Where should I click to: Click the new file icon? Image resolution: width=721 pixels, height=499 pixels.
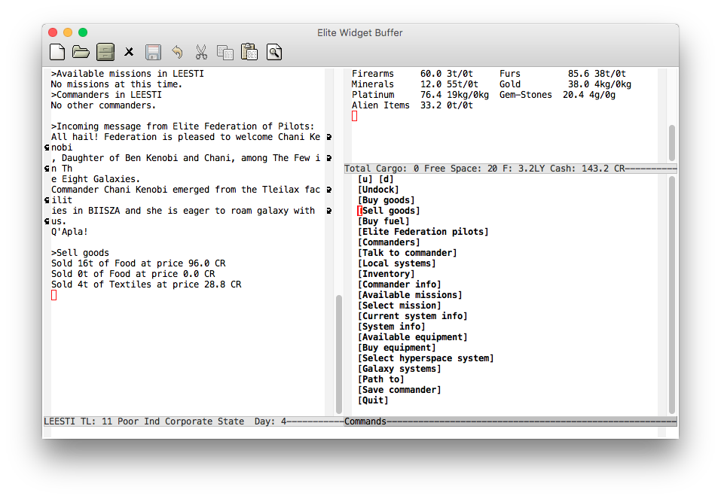pos(57,52)
